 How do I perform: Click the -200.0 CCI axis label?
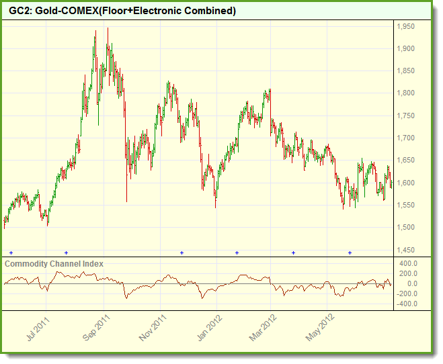click(x=408, y=293)
